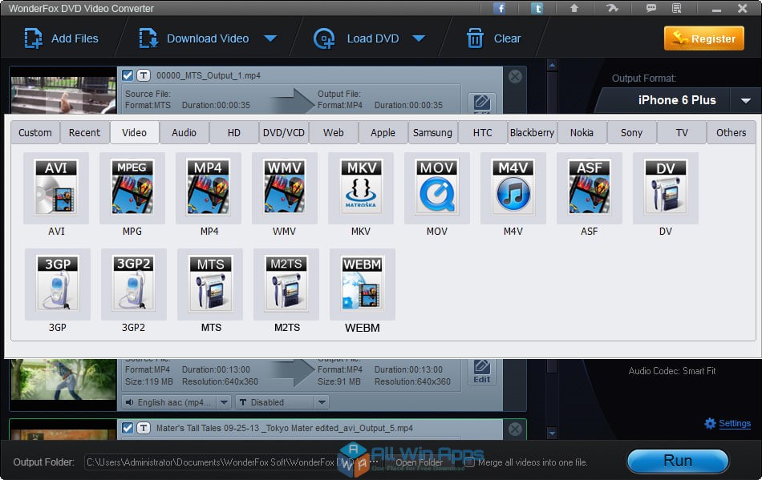Image resolution: width=762 pixels, height=480 pixels.
Task: Open the Blackberry devices tab
Action: click(x=532, y=132)
